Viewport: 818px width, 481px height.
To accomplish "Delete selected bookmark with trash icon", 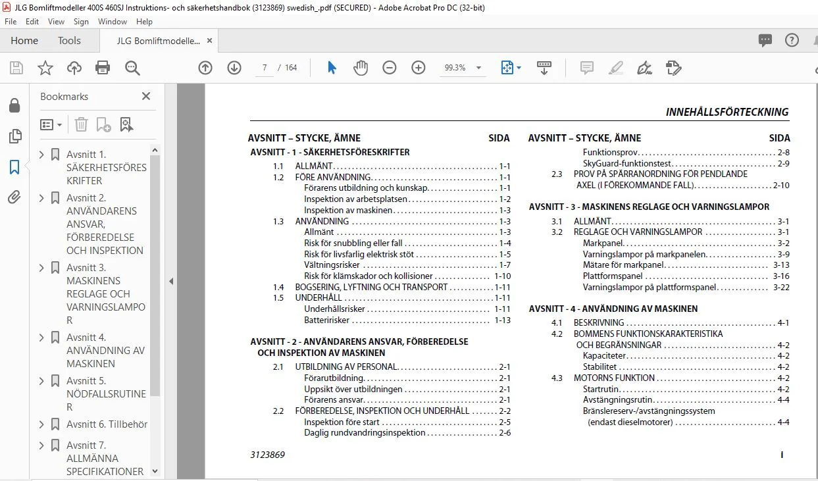I will click(81, 124).
